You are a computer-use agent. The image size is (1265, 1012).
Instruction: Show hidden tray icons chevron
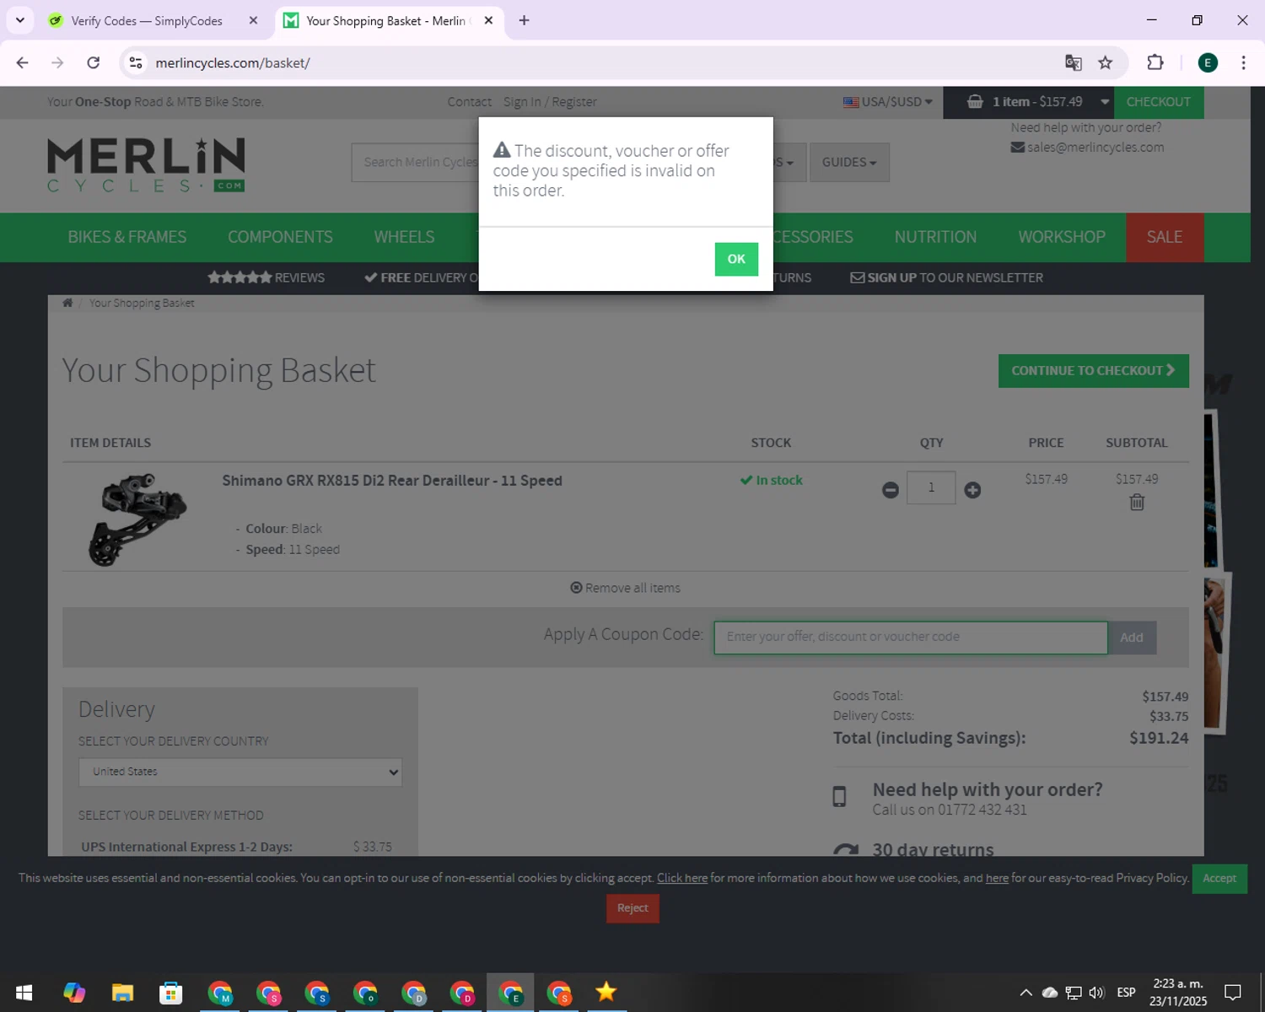pyautogui.click(x=1025, y=993)
